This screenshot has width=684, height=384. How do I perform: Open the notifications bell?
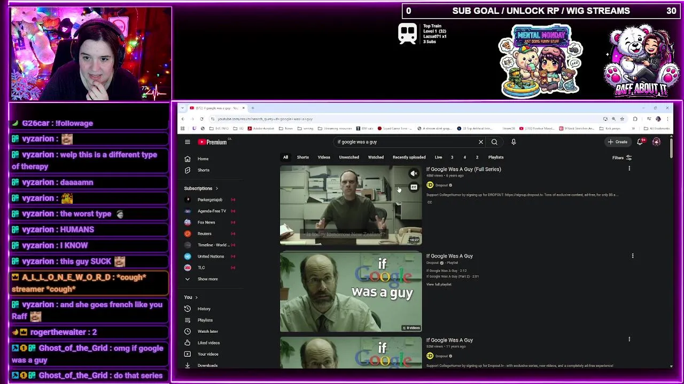tap(640, 142)
